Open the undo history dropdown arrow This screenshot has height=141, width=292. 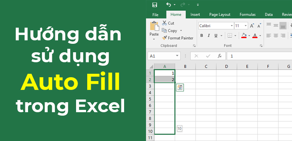[x=174, y=5]
